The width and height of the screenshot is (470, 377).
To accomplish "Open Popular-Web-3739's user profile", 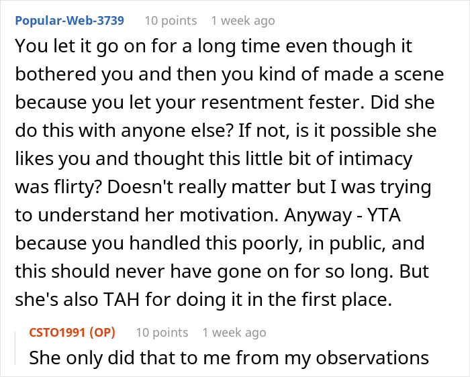I will (69, 20).
